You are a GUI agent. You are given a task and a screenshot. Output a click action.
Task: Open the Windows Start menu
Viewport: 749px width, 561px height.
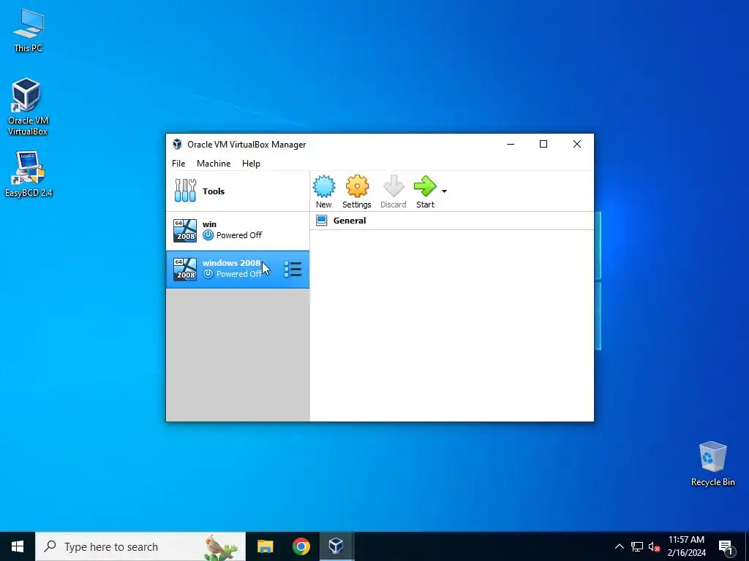pyautogui.click(x=18, y=546)
